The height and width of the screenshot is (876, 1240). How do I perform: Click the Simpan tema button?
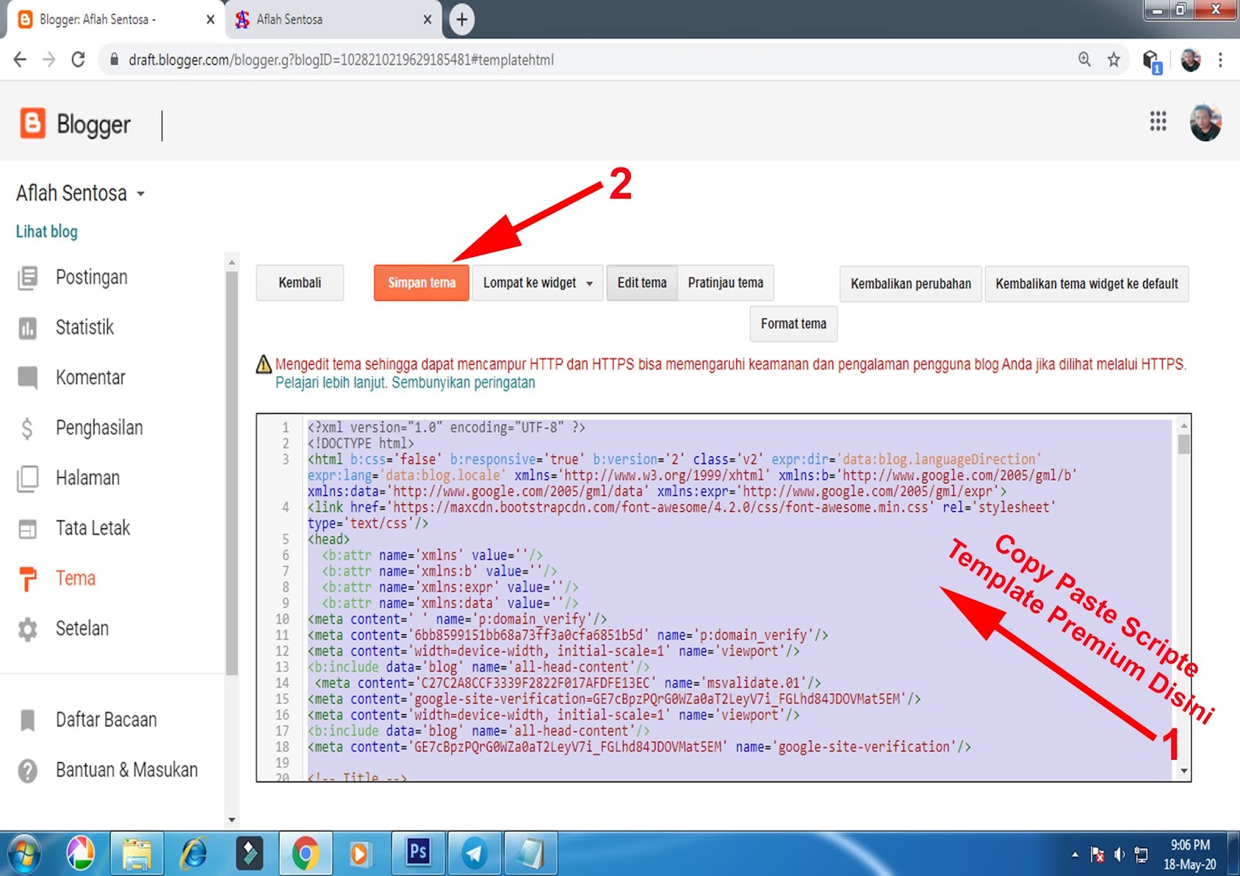(421, 283)
